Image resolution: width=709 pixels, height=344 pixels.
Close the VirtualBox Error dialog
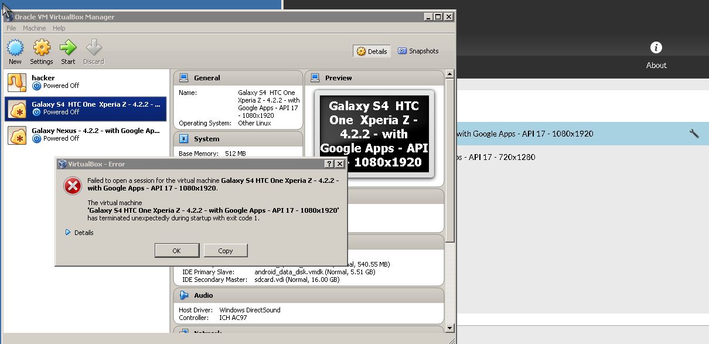pyautogui.click(x=339, y=164)
